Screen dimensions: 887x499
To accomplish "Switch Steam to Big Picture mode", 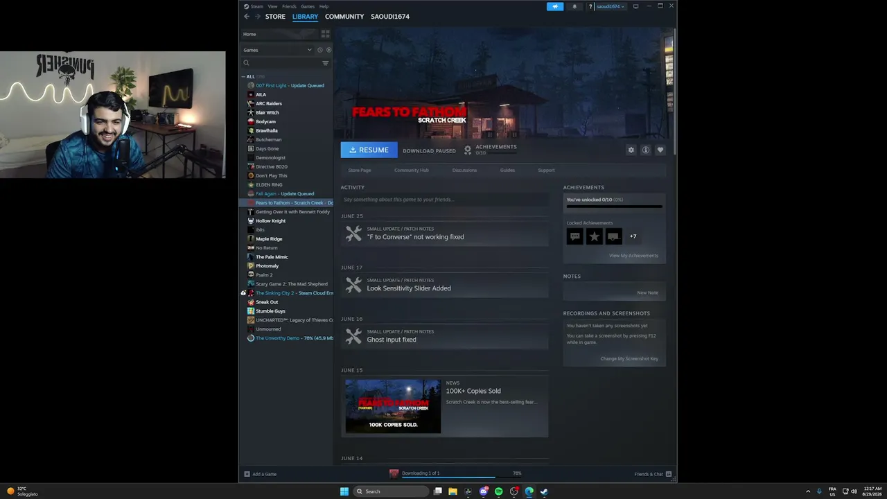I will click(635, 6).
